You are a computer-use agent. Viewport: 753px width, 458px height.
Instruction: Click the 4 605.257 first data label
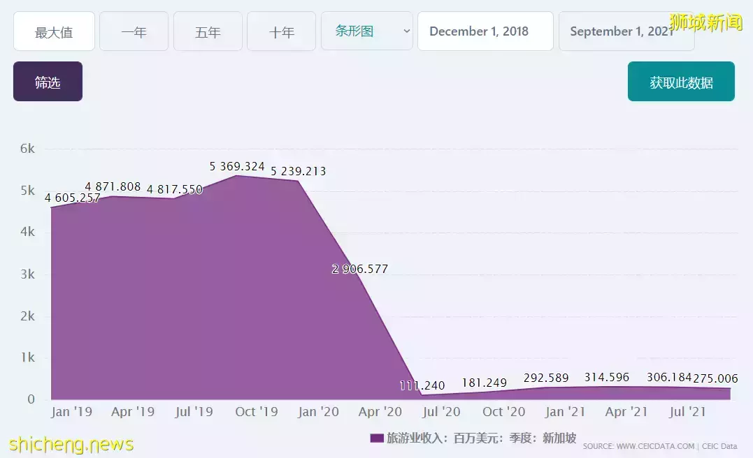(73, 198)
